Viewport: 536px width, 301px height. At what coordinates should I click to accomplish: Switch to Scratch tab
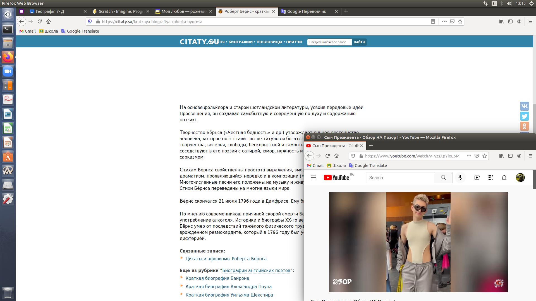(121, 11)
